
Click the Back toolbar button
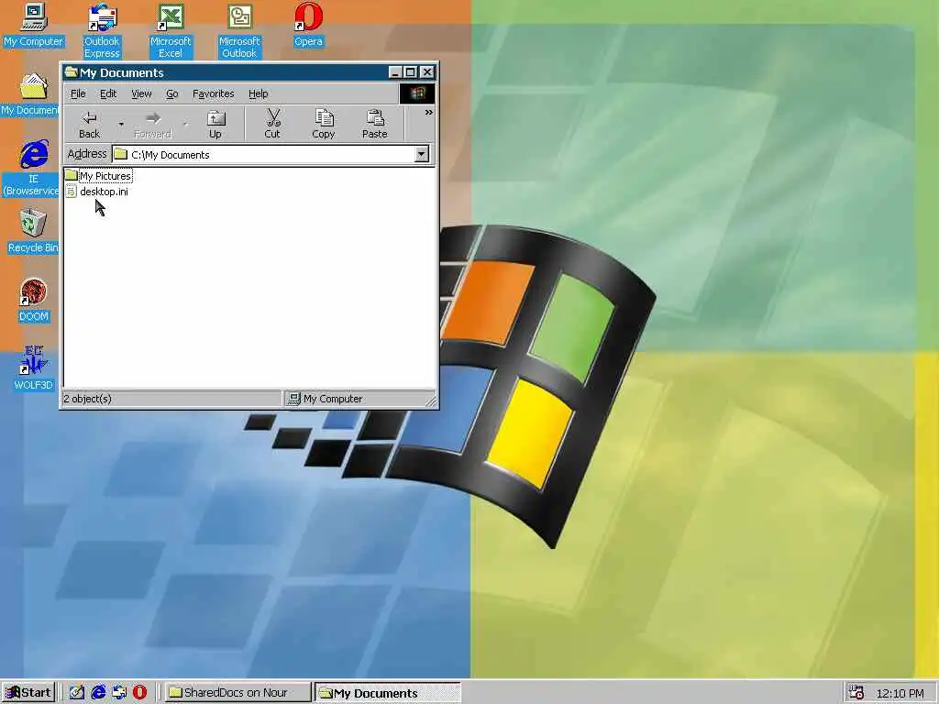point(89,125)
